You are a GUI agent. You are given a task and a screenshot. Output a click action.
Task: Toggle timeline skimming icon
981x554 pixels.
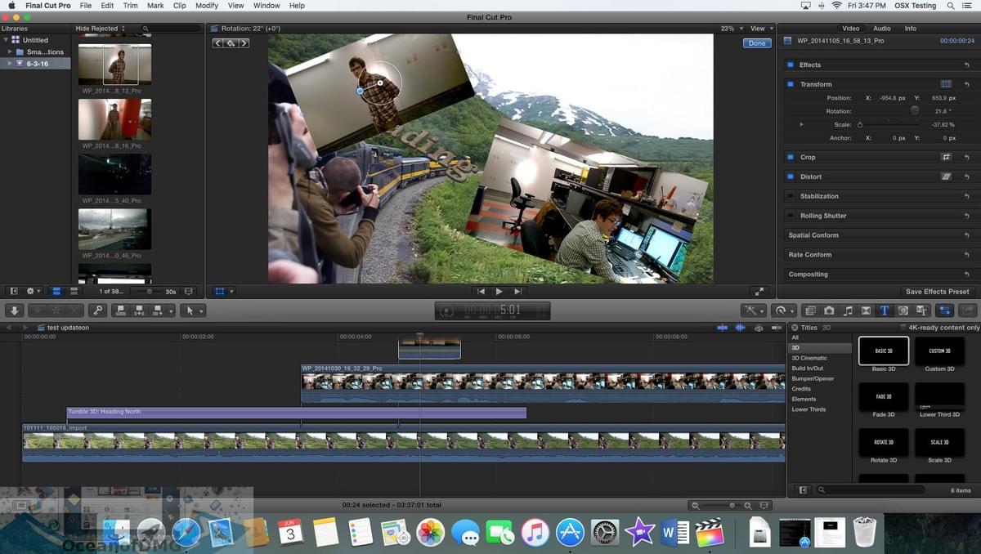pos(722,328)
